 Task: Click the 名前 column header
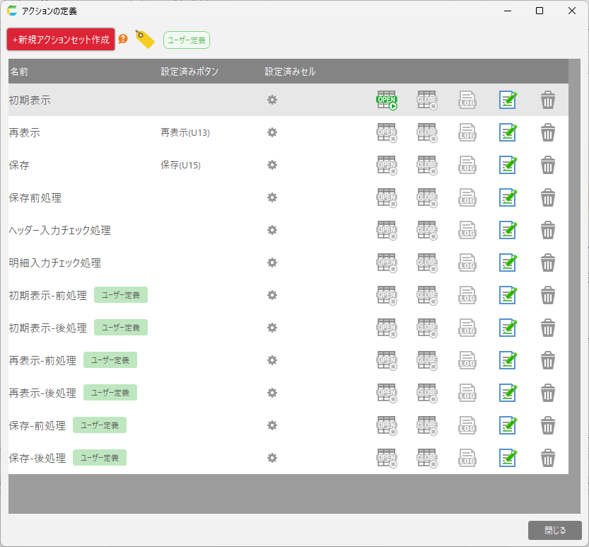[x=19, y=71]
